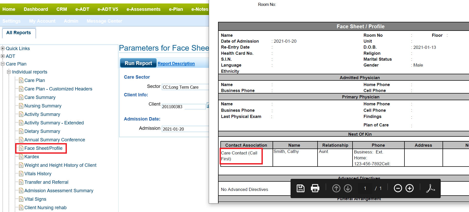This screenshot has width=469, height=212.
Task: Go to previous page in PDF viewer
Action: pyautogui.click(x=336, y=188)
